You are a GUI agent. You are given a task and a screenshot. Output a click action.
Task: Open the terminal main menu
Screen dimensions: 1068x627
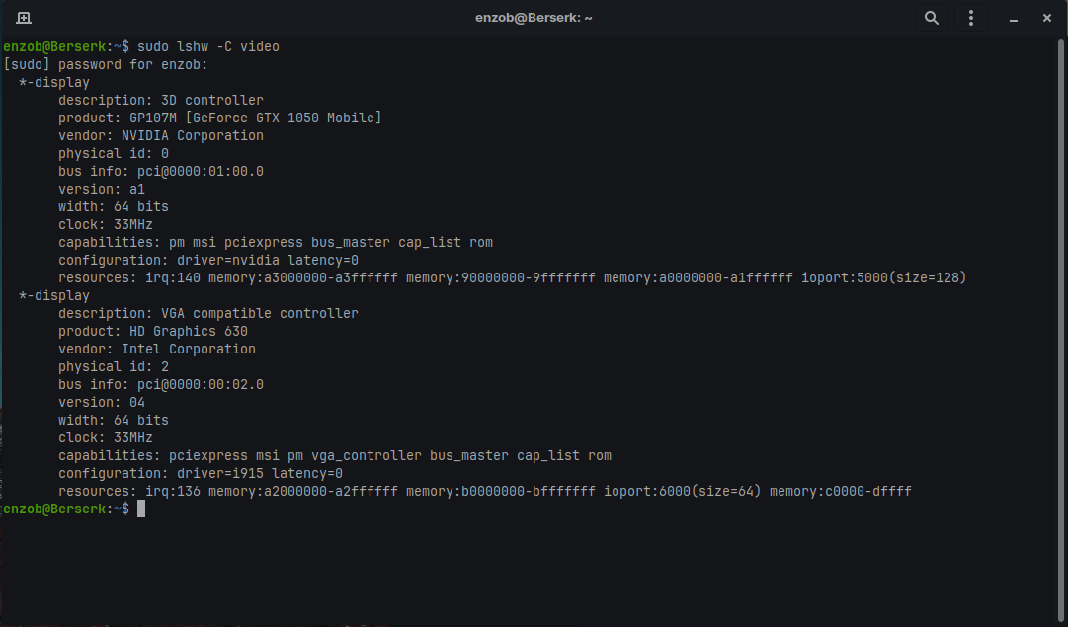971,18
